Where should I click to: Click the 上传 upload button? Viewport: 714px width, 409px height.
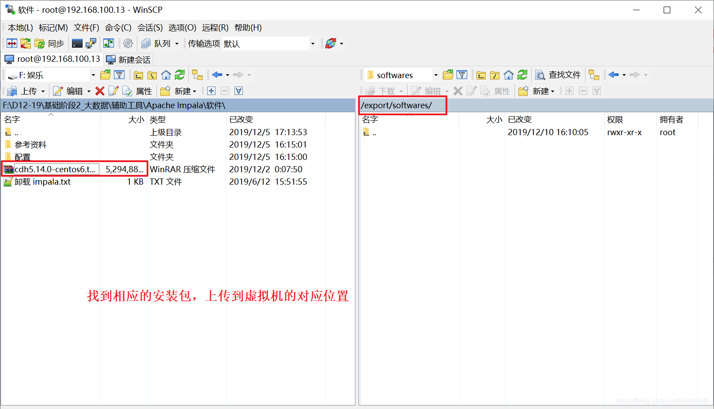tap(23, 91)
